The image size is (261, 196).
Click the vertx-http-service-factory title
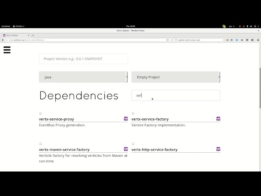click(x=154, y=150)
